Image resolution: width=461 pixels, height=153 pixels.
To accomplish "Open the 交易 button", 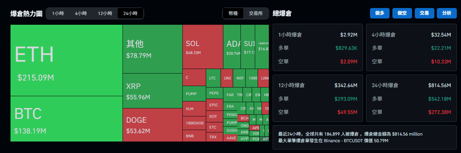I will pyautogui.click(x=424, y=13).
